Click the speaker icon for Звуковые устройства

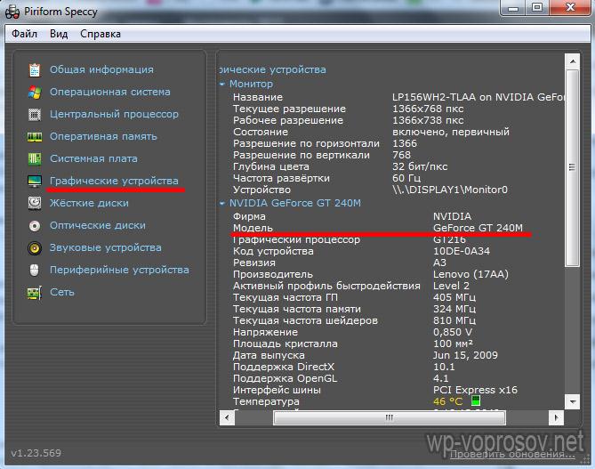35,248
